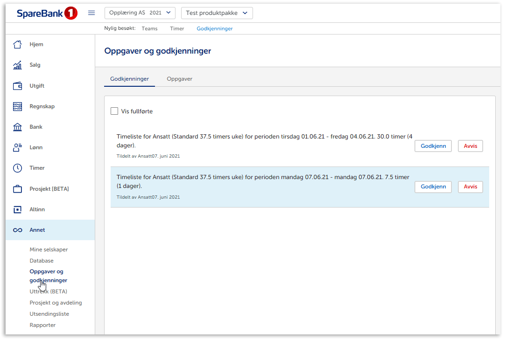Switch to the Oppgaver tab

pyautogui.click(x=179, y=79)
